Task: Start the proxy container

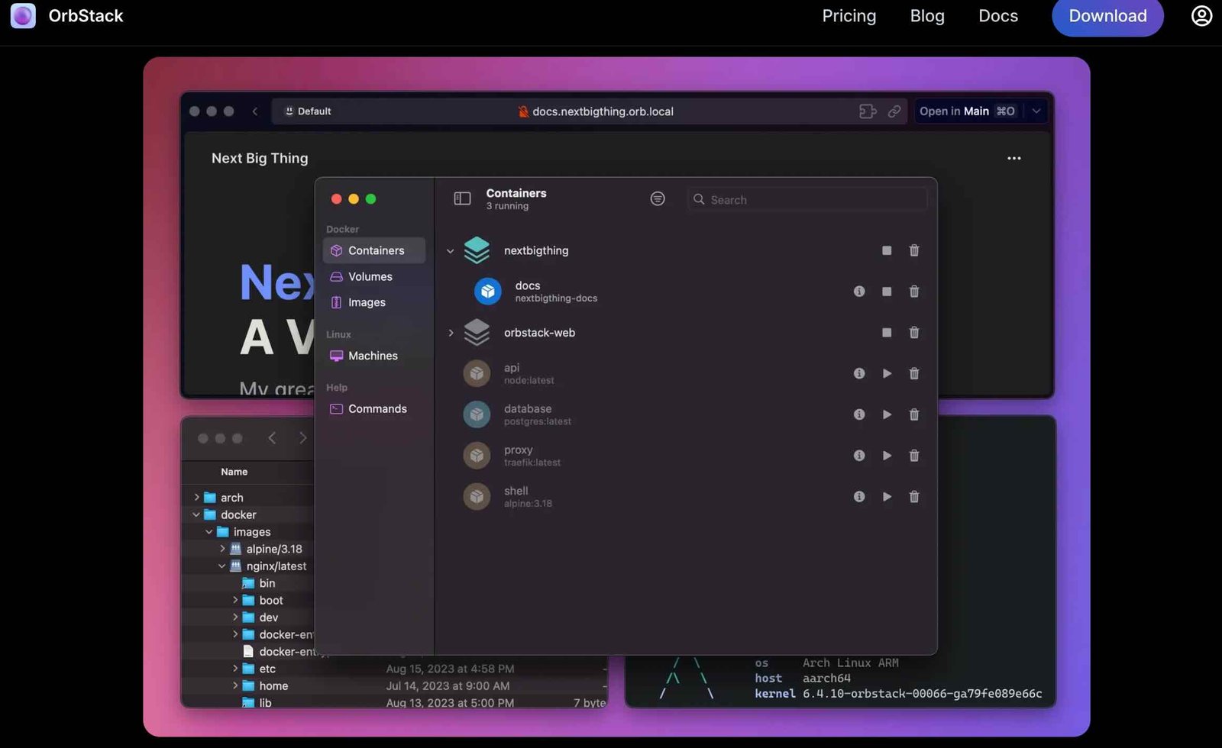Action: 887,456
